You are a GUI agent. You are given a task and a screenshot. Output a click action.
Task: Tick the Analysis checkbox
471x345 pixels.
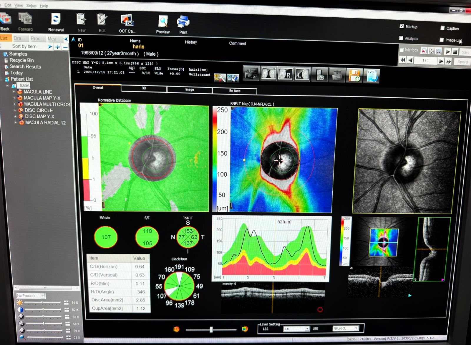pos(401,38)
